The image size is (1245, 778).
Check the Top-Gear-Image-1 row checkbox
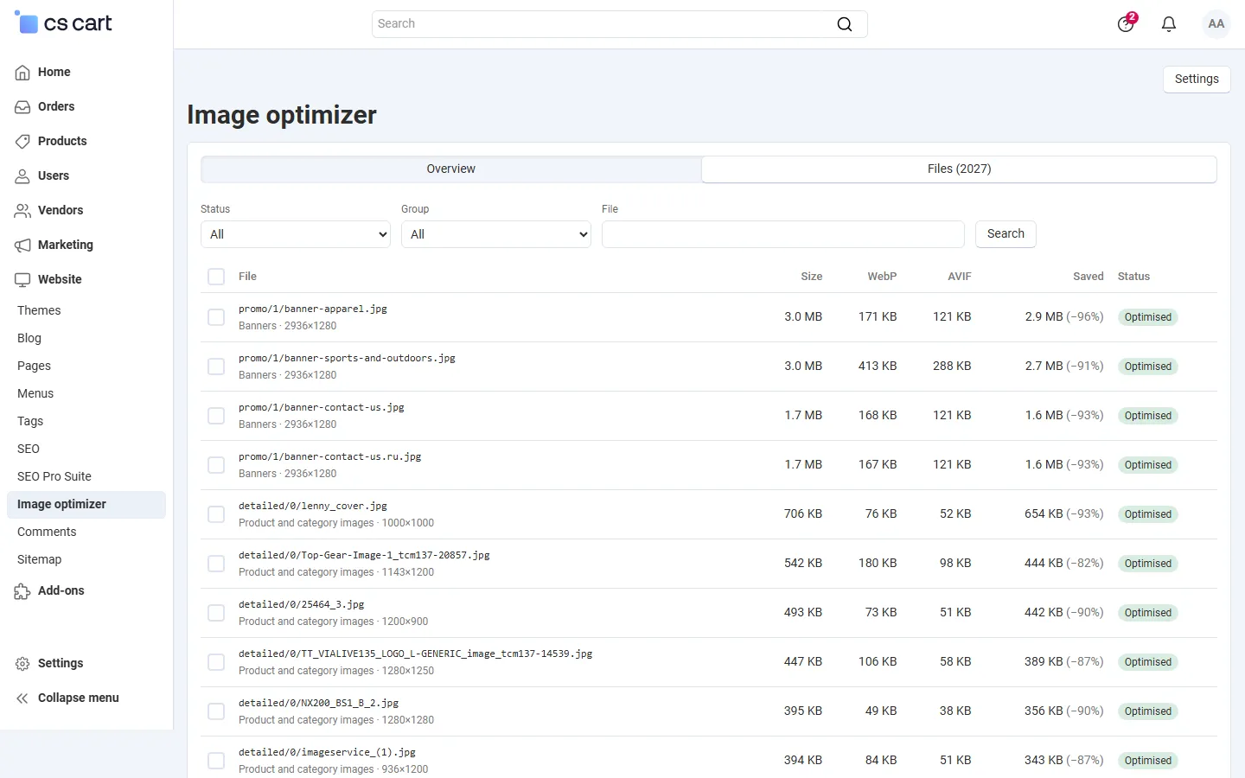[216, 564]
